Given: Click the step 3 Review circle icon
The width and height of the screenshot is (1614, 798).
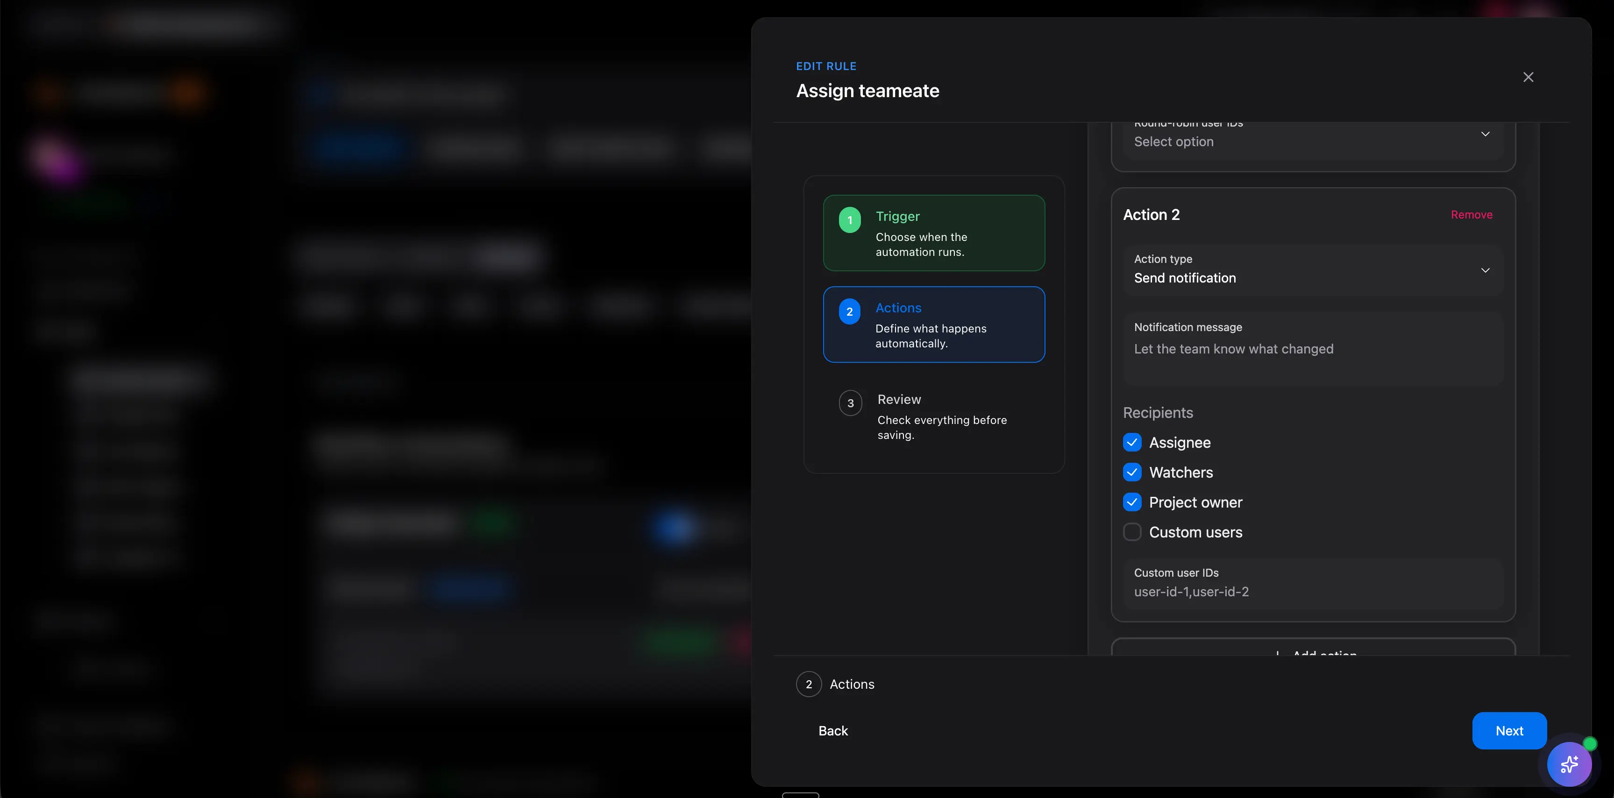Looking at the screenshot, I should pos(850,403).
